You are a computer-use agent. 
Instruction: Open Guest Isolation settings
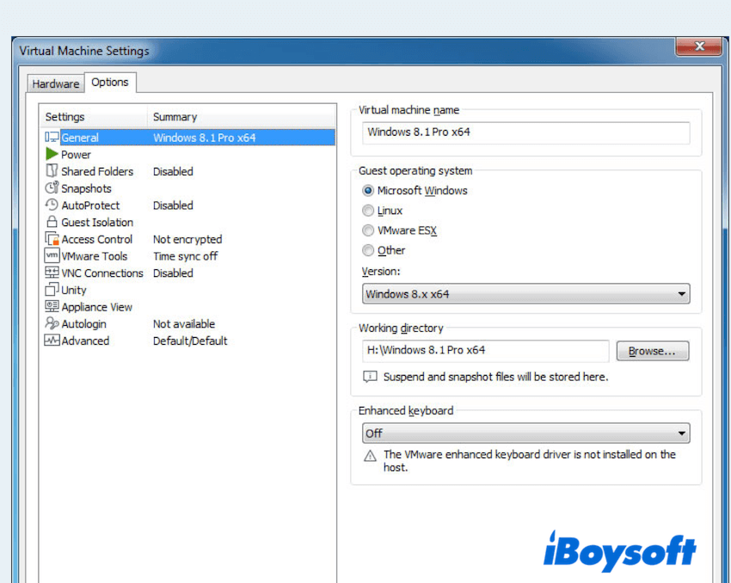[97, 223]
